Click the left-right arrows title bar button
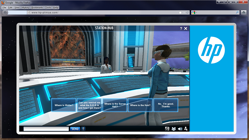This screenshot has width=249, height=140. click(219, 2)
